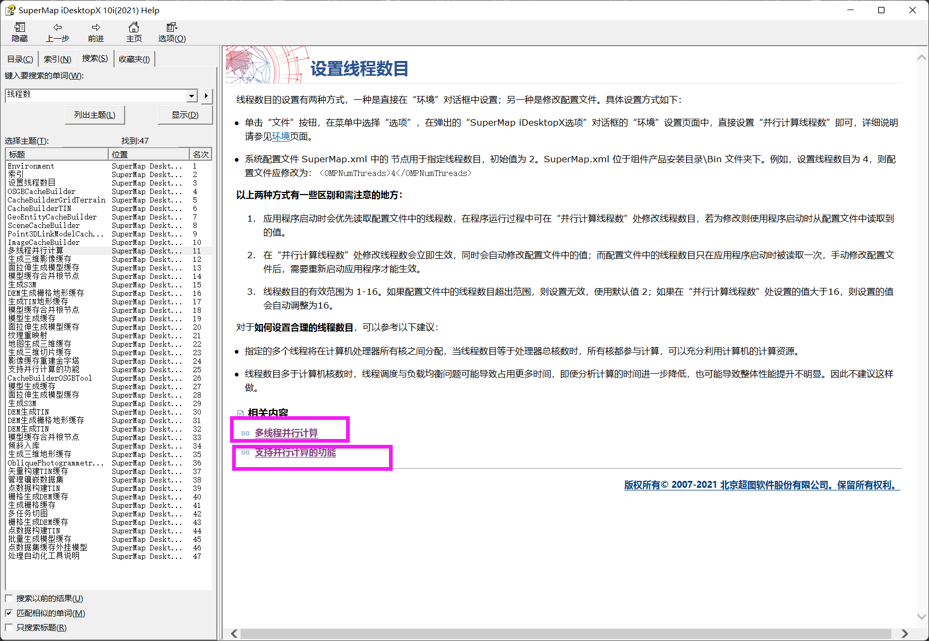Click the help app icon in title bar
Viewport: 929px width, 641px height.
10,10
